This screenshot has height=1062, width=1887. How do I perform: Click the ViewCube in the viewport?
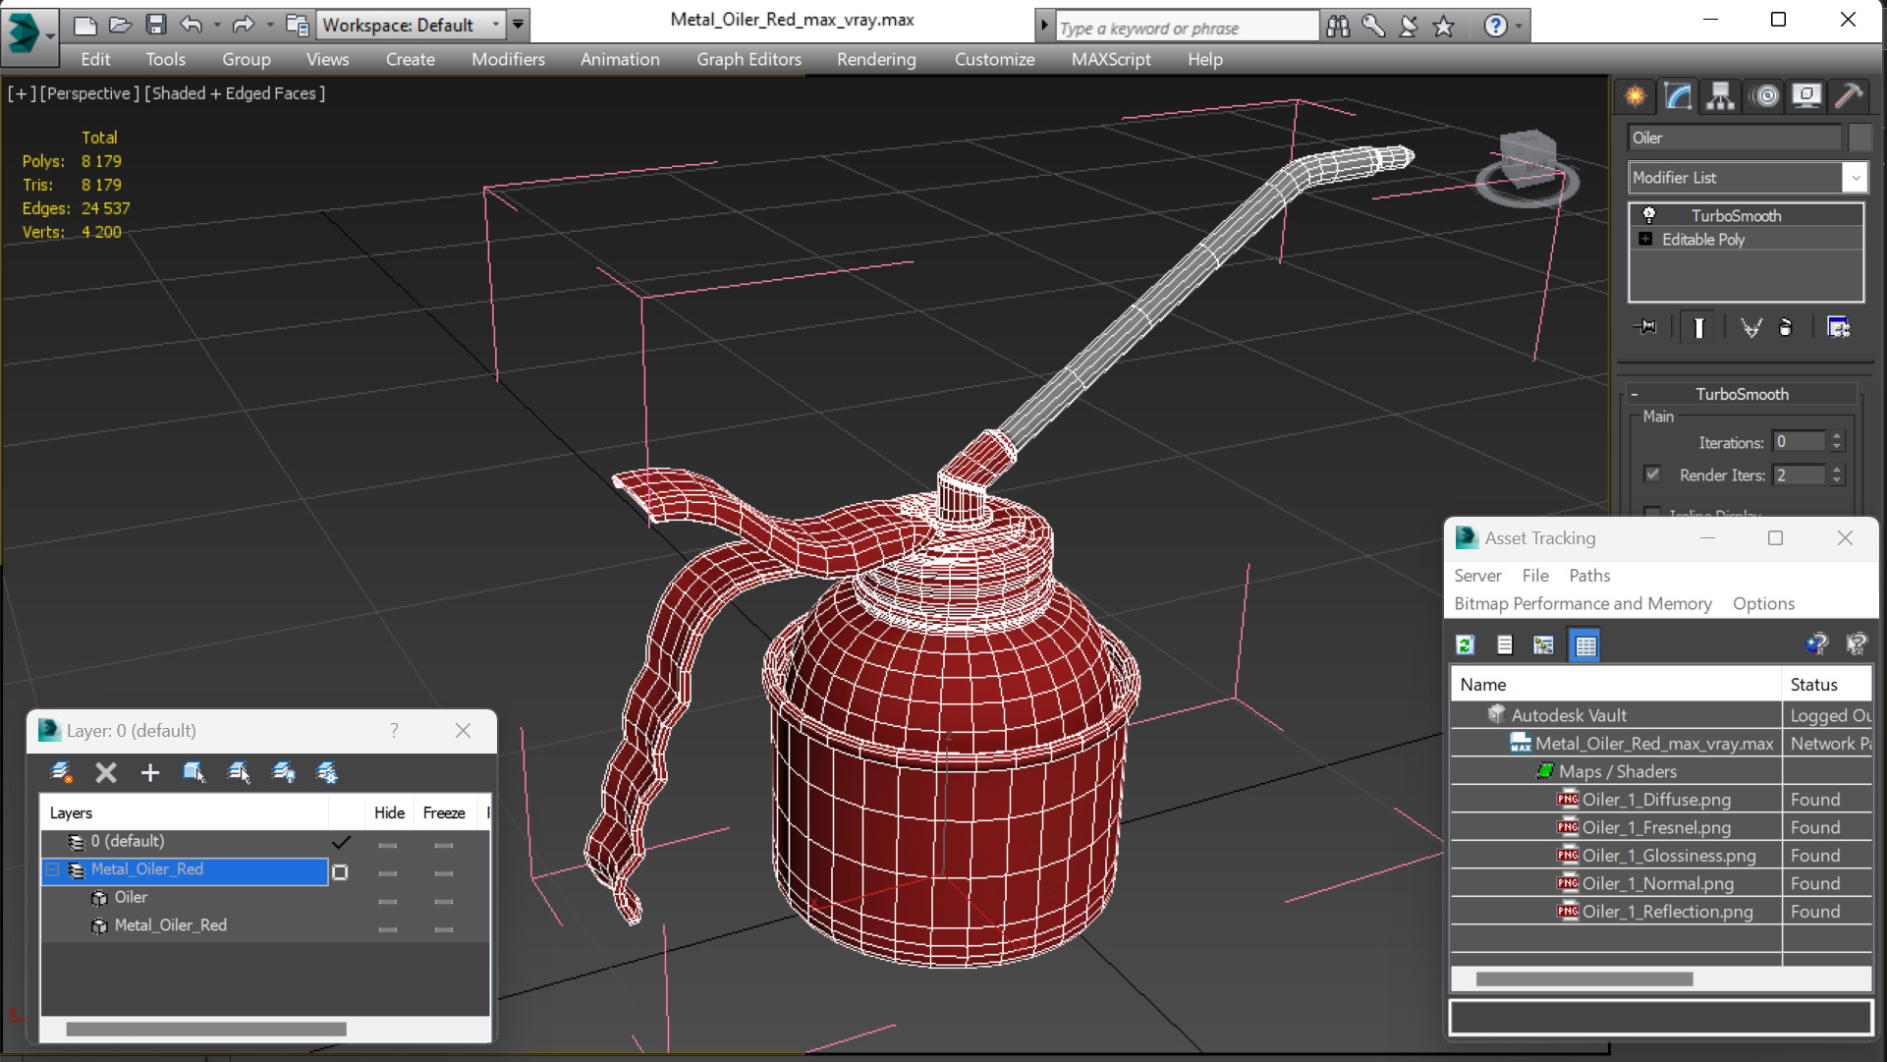pos(1527,167)
